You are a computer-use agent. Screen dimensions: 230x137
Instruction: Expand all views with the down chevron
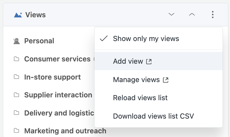171,14
